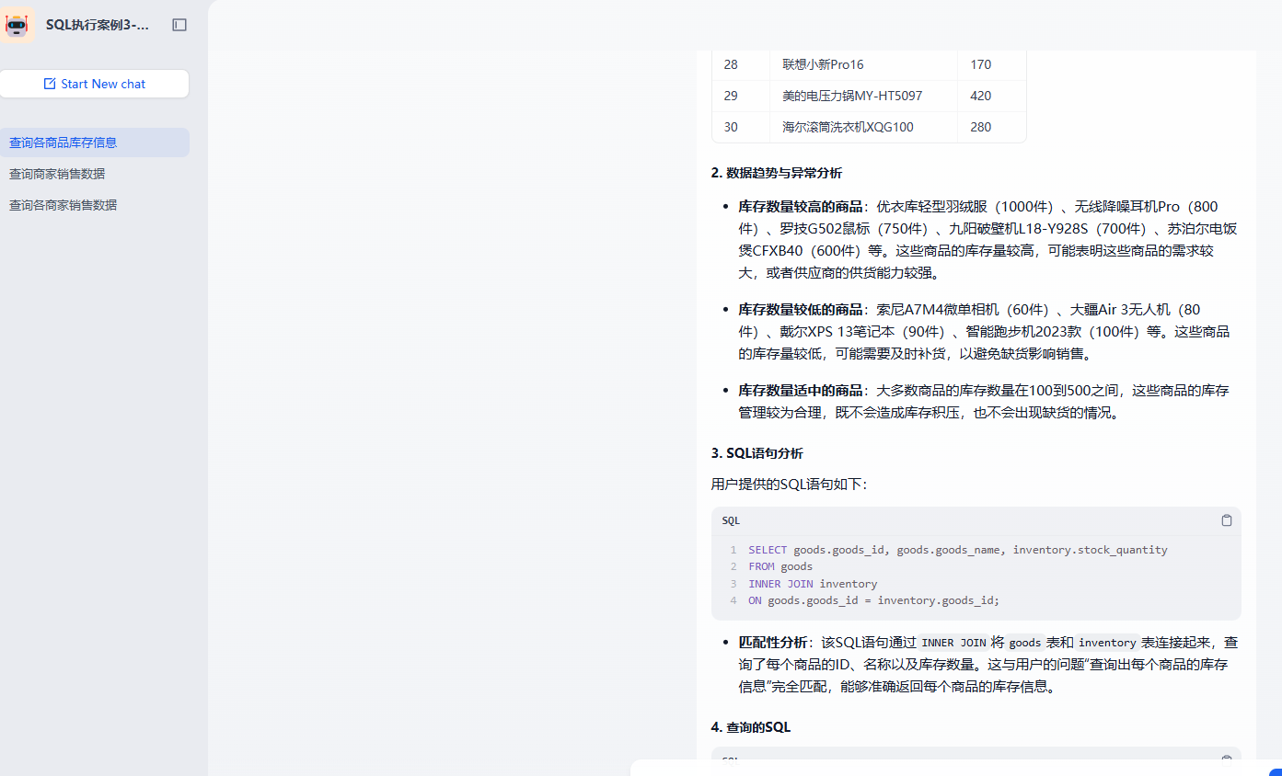The image size is (1282, 776).
Task: Click the robot avatar logo
Action: 17,25
